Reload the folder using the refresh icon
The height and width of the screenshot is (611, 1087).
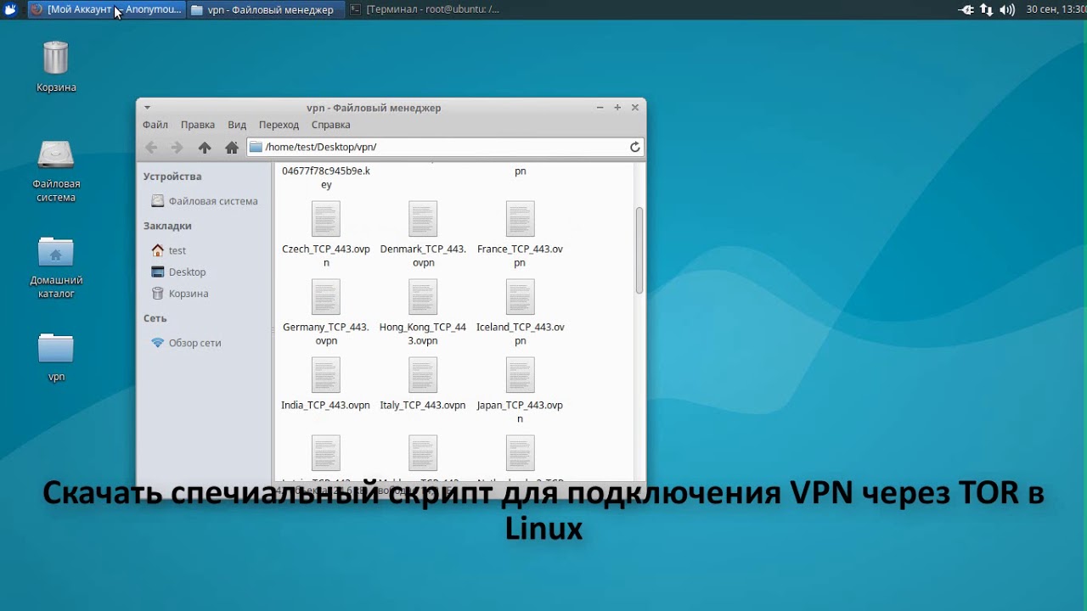634,147
